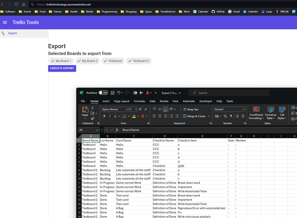This screenshot has width=297, height=218.
Task: Click the Excel Search box
Action: click(x=229, y=93)
